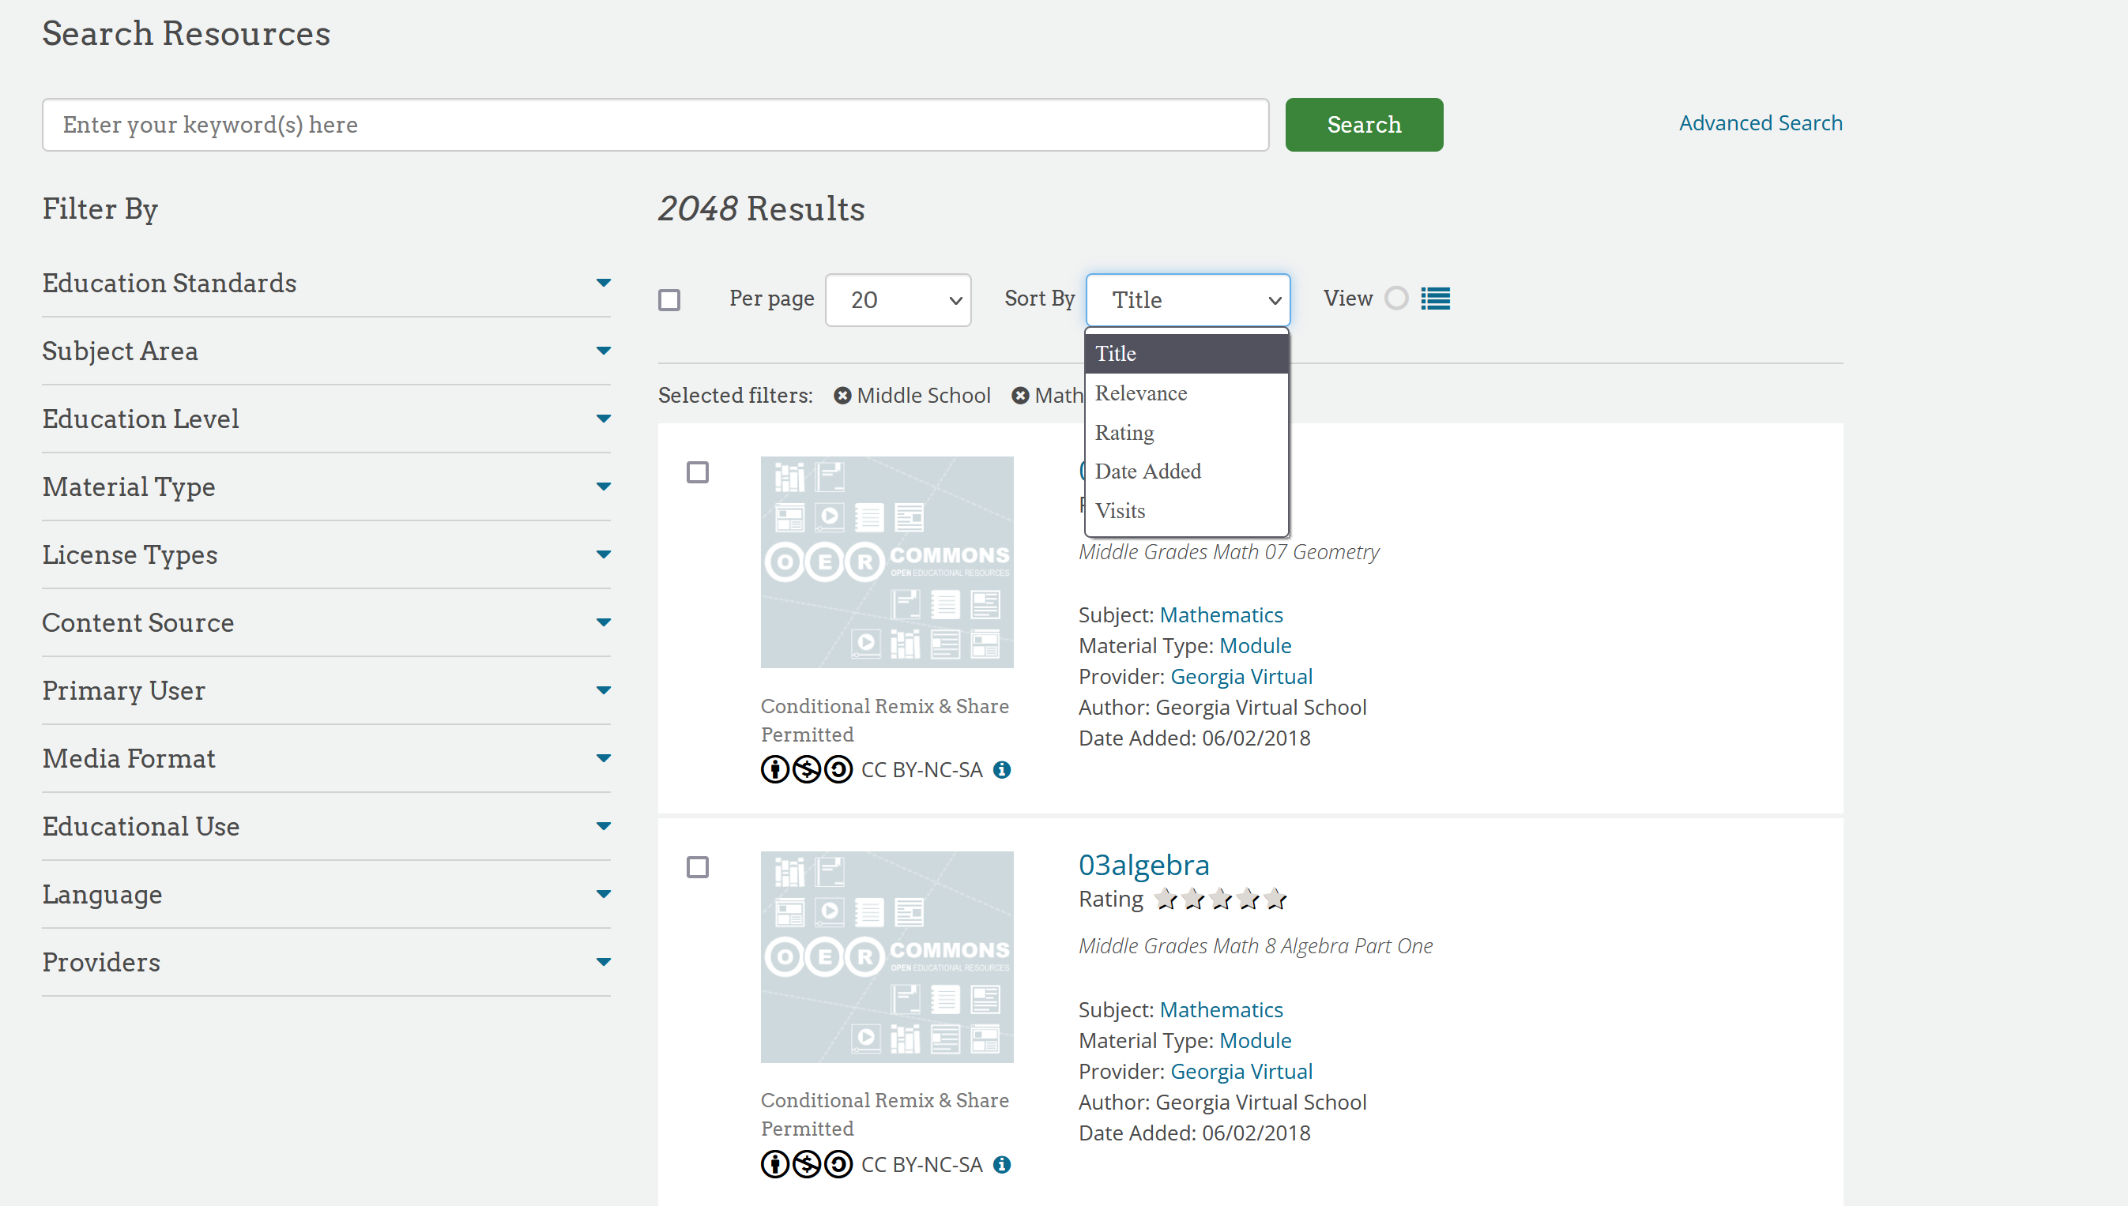The width and height of the screenshot is (2128, 1206).
Task: Click first result's CC BY-NC-SA license icons
Action: pos(805,769)
